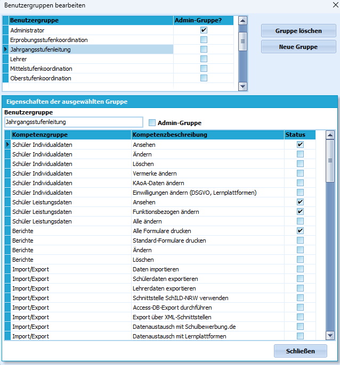Check Status for Schülerdaten exportieren
The image size is (340, 365).
tap(300, 278)
